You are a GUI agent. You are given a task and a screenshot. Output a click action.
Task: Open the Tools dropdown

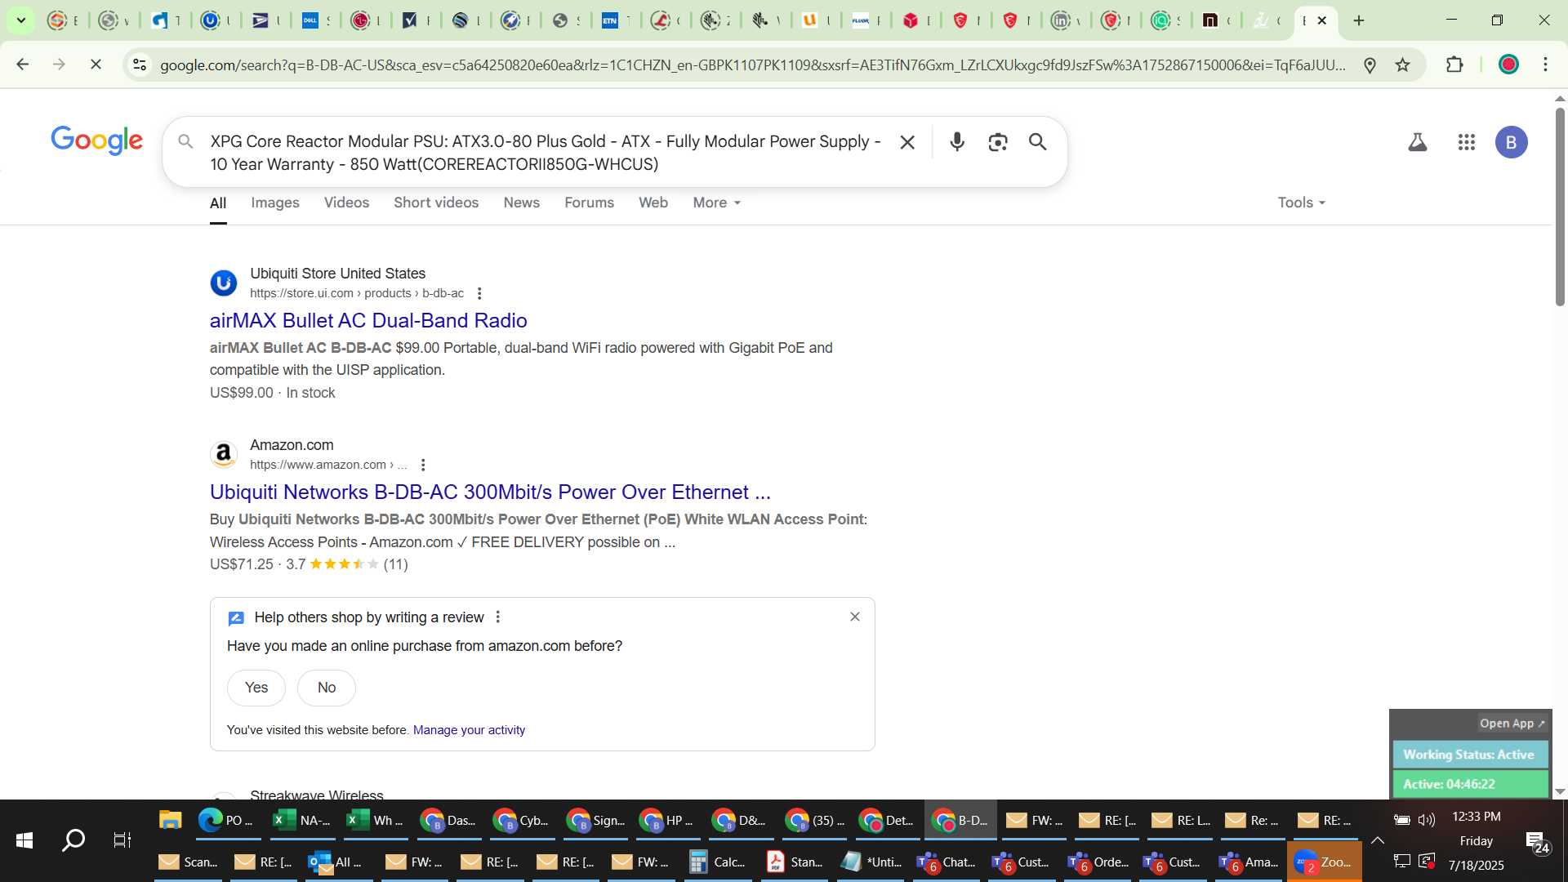point(1302,203)
